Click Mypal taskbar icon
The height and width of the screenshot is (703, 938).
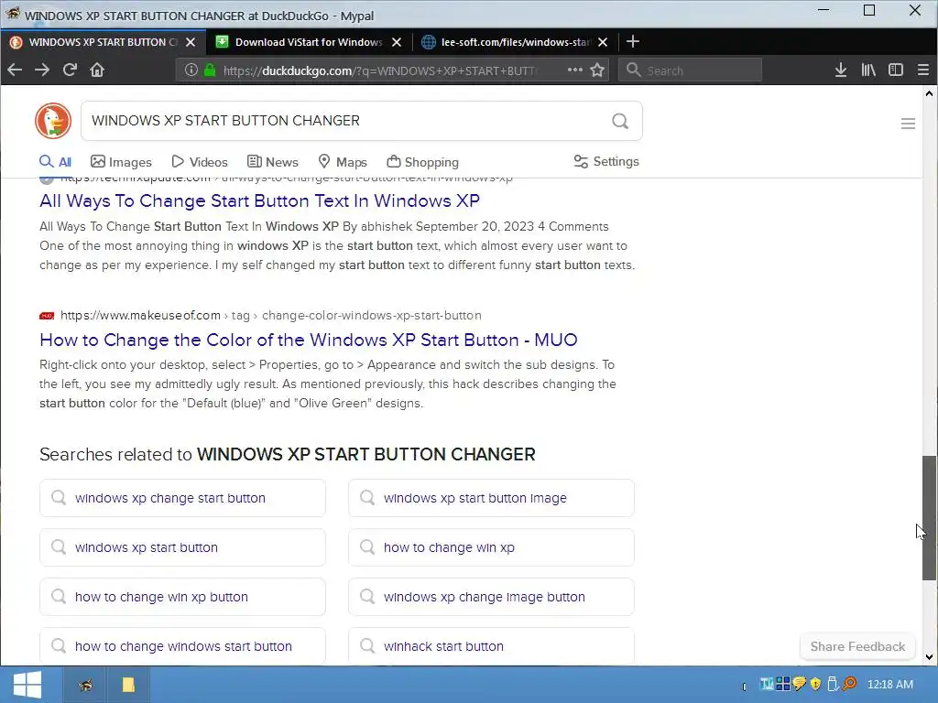85,685
